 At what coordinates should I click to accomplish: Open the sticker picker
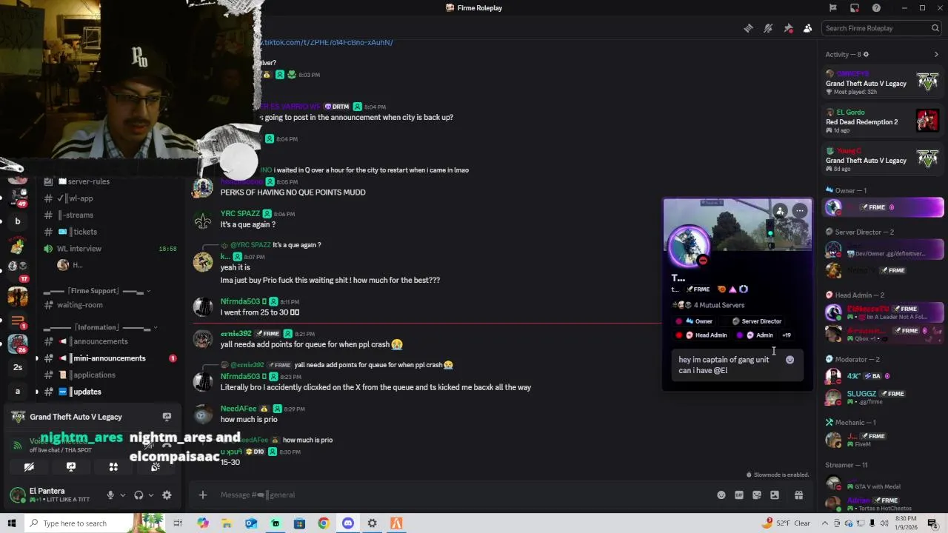click(x=757, y=495)
